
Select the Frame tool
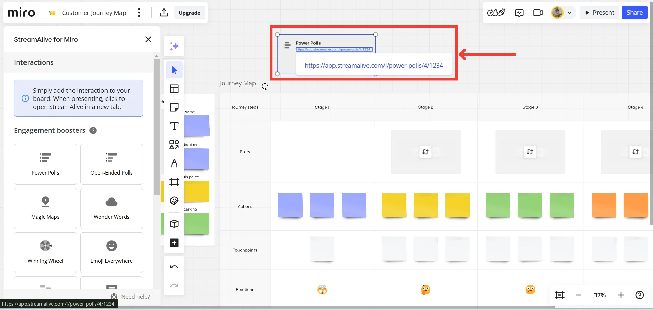pyautogui.click(x=174, y=182)
